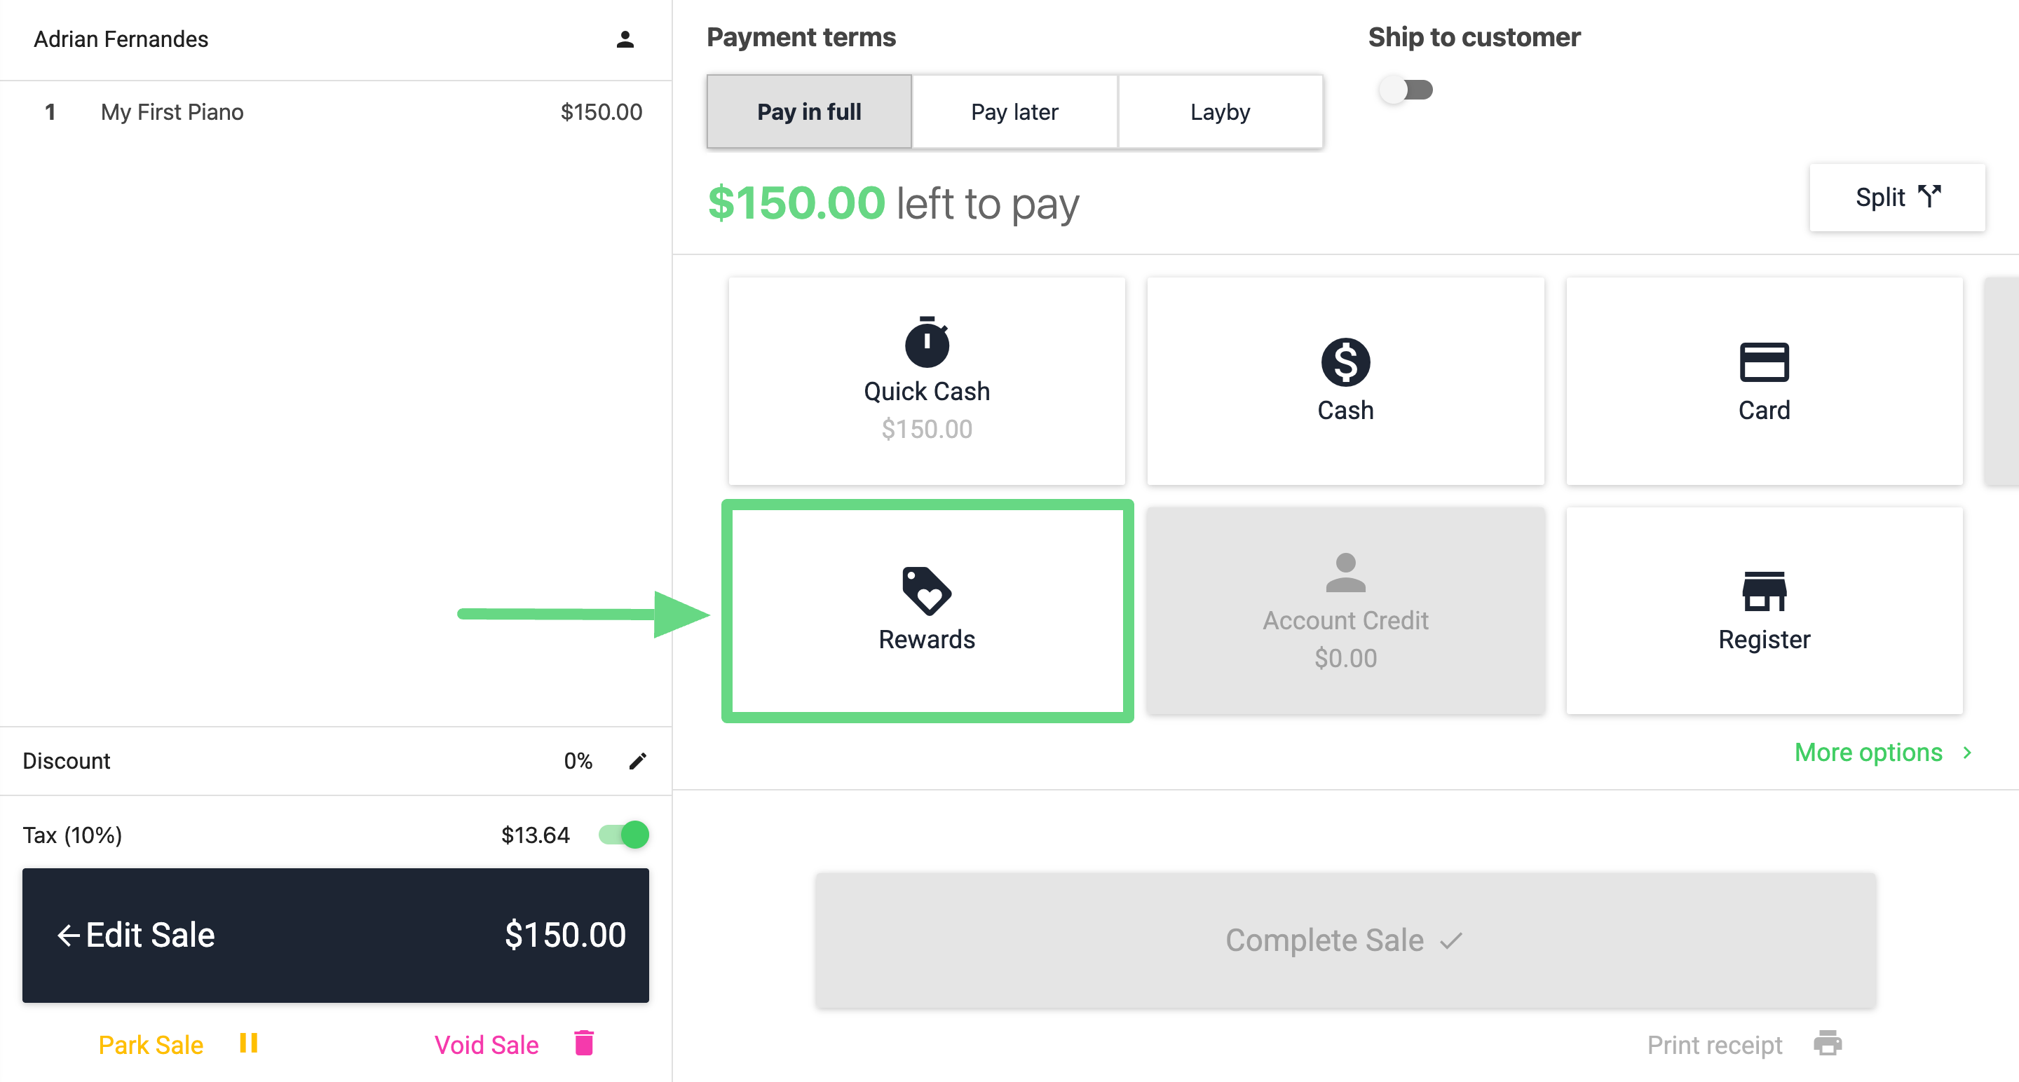
Task: Select the Rewards tag icon
Action: tap(926, 591)
